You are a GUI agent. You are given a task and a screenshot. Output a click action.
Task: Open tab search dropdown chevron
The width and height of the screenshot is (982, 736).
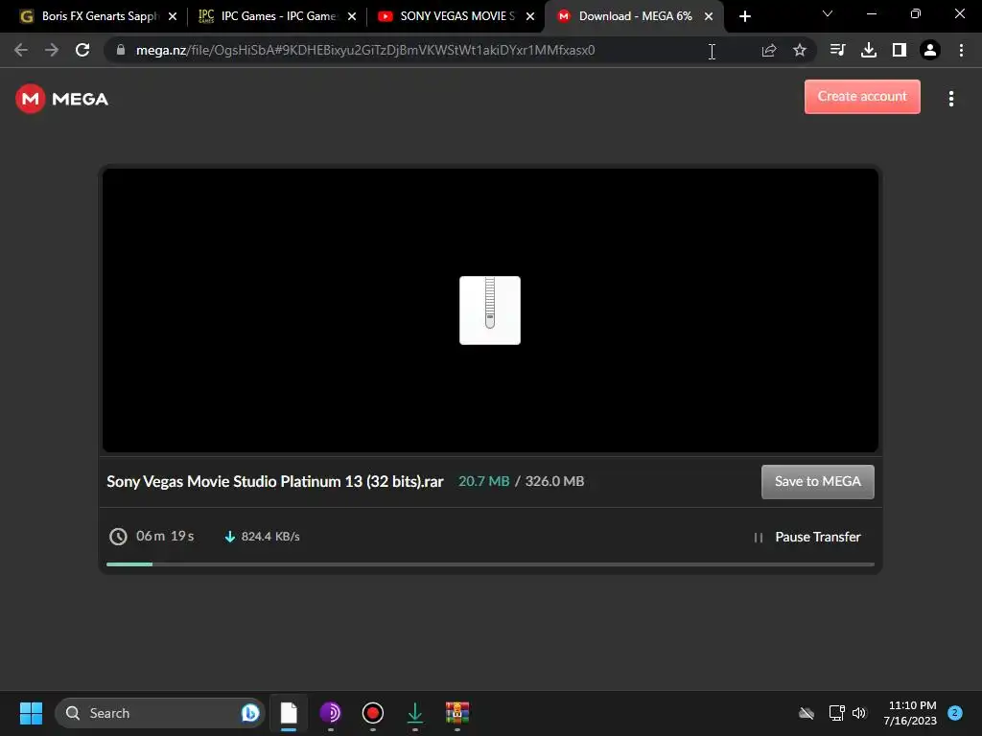828,13
